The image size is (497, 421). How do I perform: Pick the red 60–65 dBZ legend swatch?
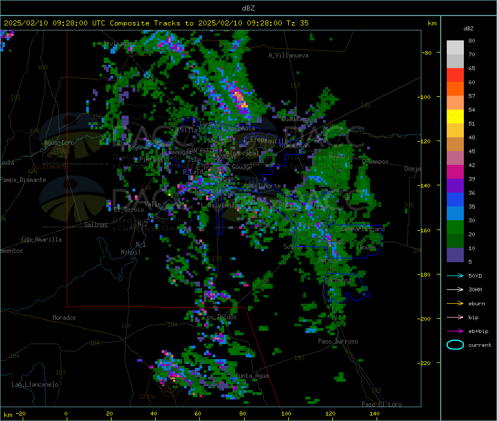pos(455,75)
